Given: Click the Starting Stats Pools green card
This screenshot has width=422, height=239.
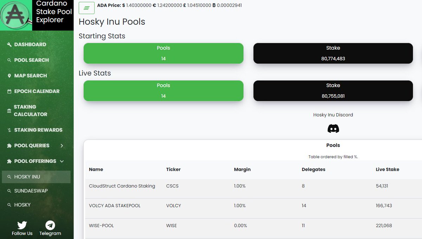Looking at the screenshot, I should click(x=164, y=53).
